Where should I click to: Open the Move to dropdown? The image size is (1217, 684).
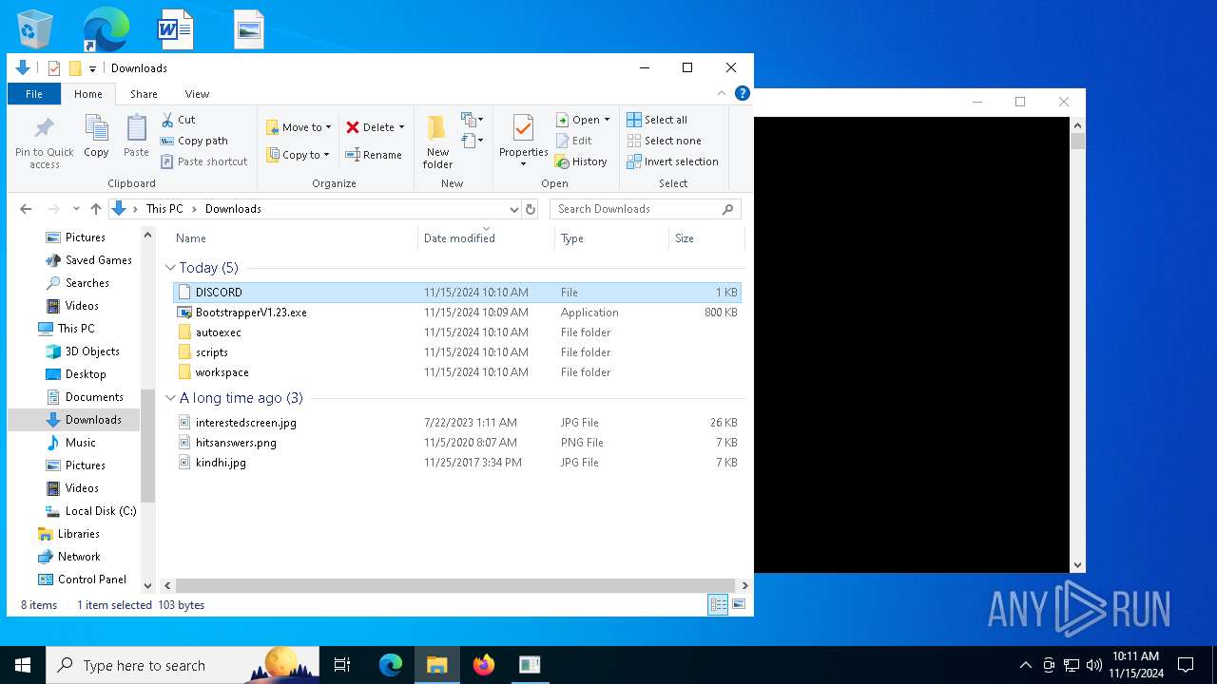pos(299,127)
